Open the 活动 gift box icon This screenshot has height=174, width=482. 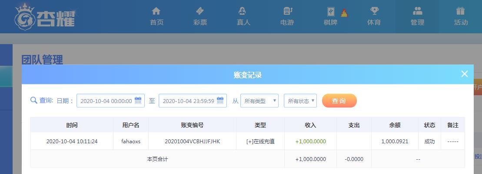pyautogui.click(x=460, y=11)
